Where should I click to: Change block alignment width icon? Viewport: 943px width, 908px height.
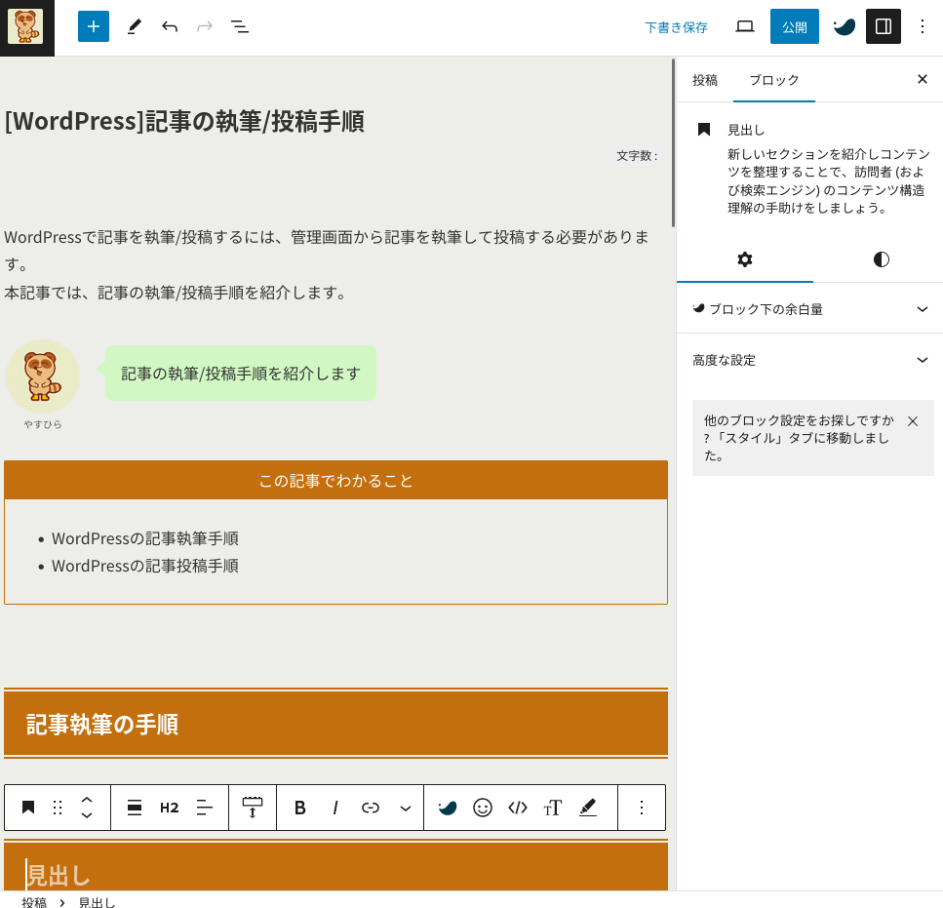point(135,808)
